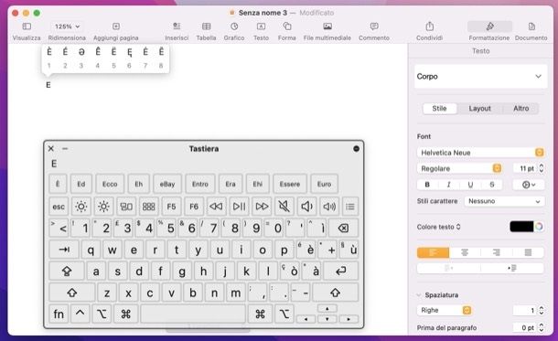The image size is (558, 341).
Task: Toggle bold B formatting
Action: coord(427,185)
